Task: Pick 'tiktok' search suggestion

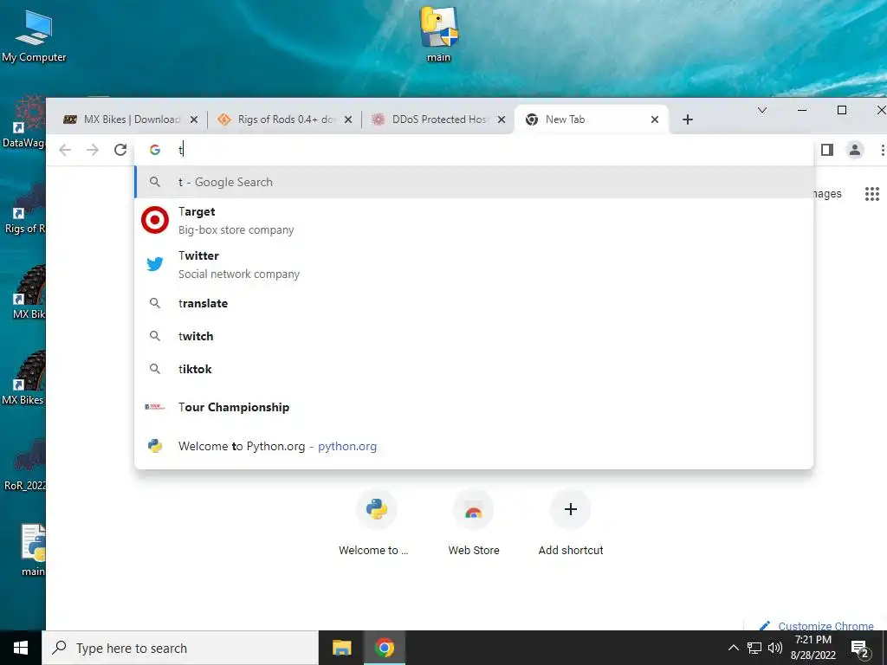Action: point(474,369)
